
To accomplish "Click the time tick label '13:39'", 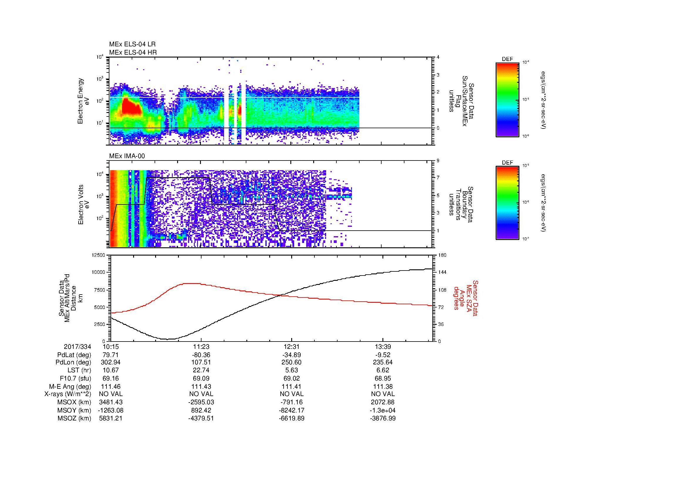I will point(383,347).
